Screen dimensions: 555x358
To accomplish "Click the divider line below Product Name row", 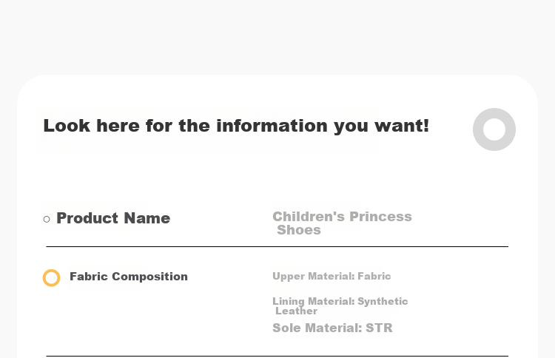I will [x=277, y=246].
